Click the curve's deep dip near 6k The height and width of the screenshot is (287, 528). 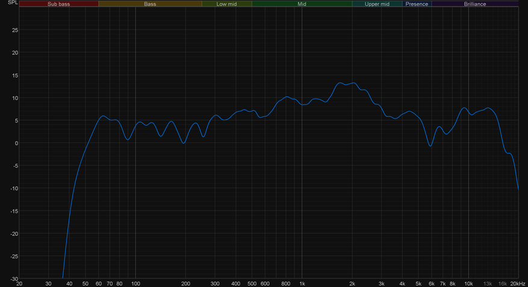pyautogui.click(x=430, y=146)
